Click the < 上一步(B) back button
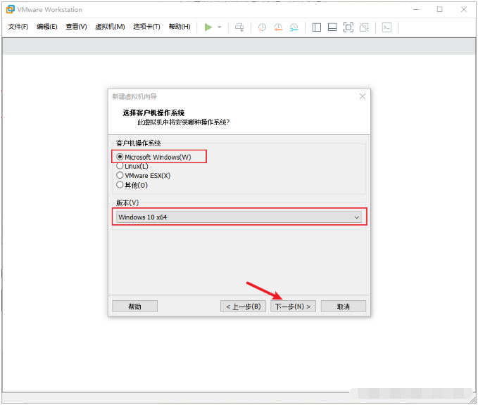Screen dimensions: 478x405 243,307
